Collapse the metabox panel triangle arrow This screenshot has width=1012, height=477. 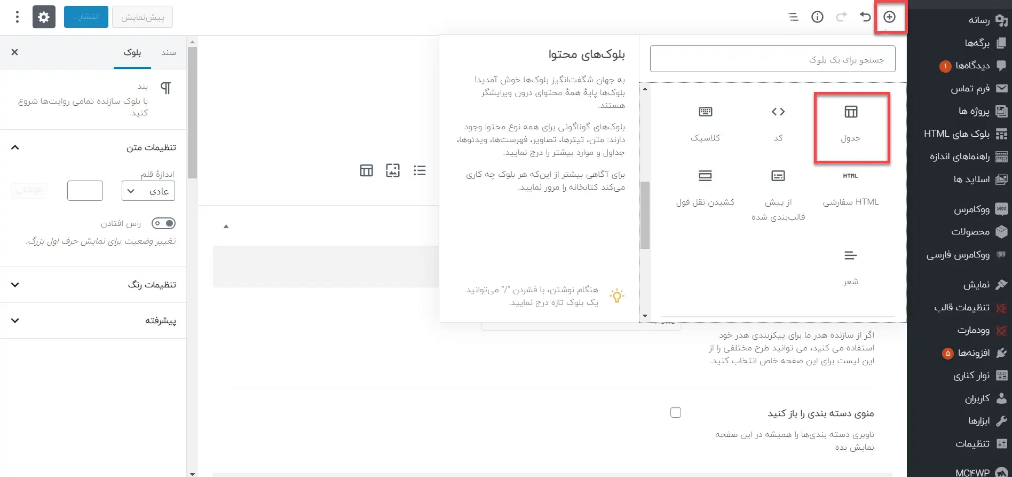(x=226, y=226)
